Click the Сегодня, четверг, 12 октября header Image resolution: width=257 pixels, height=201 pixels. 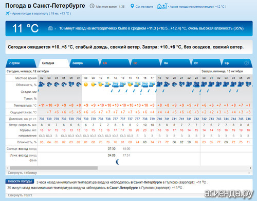click(x=28, y=71)
